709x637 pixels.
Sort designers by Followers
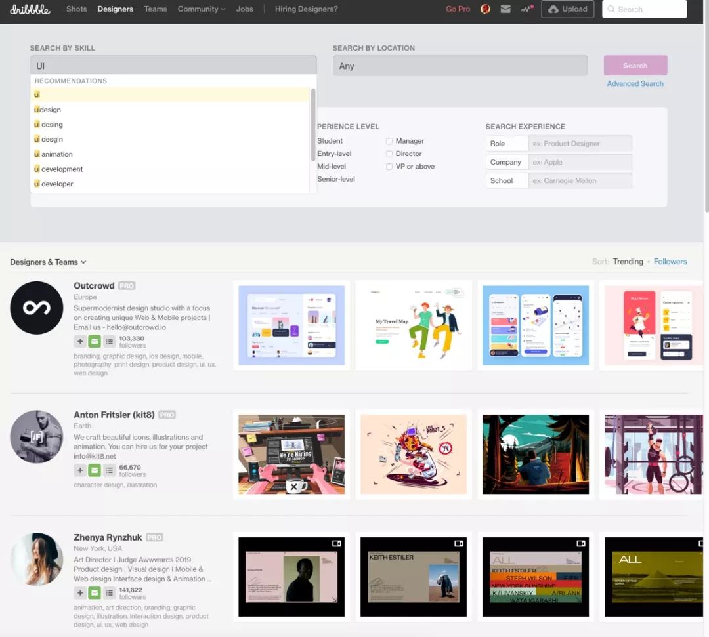pos(670,262)
